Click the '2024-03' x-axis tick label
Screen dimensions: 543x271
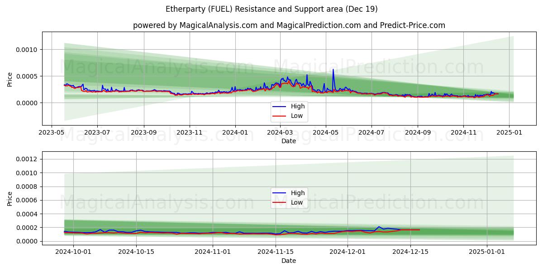pos(280,133)
